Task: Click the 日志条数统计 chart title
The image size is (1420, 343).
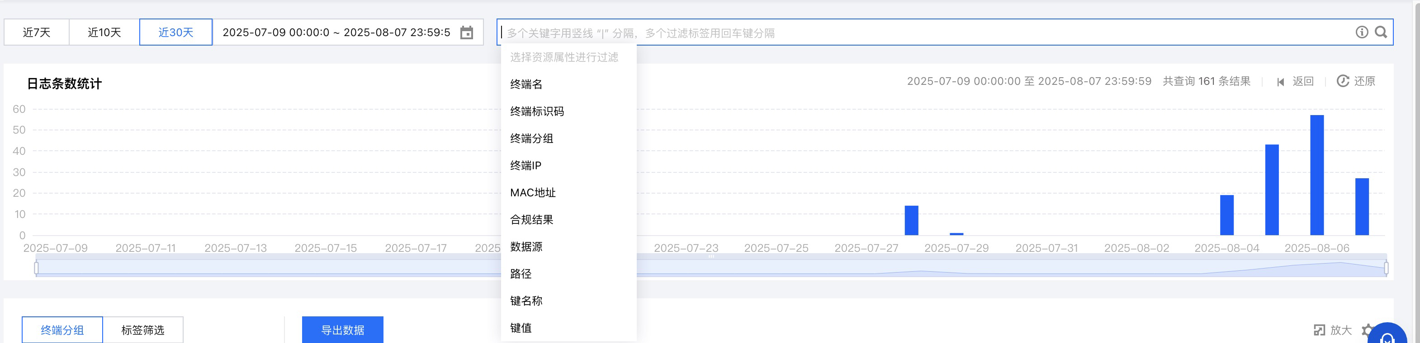Action: (65, 83)
